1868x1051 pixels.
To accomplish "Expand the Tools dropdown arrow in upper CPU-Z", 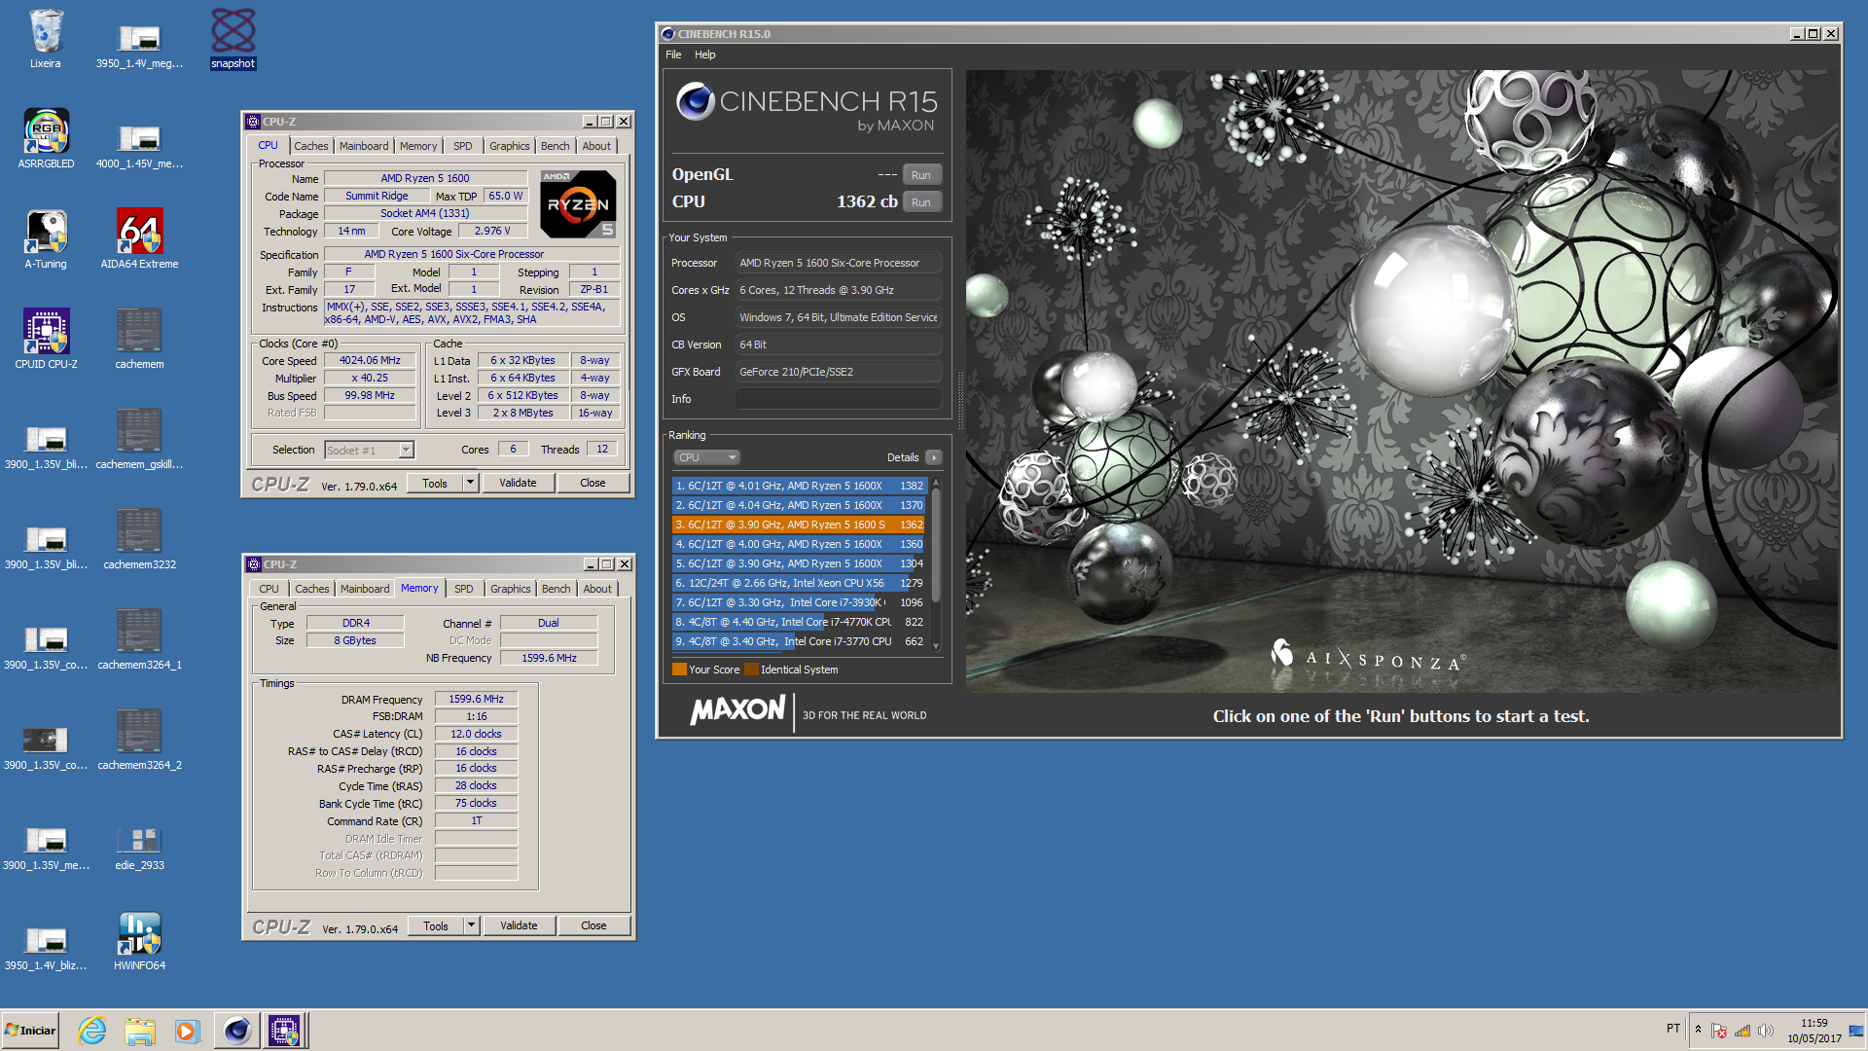I will pos(470,483).
